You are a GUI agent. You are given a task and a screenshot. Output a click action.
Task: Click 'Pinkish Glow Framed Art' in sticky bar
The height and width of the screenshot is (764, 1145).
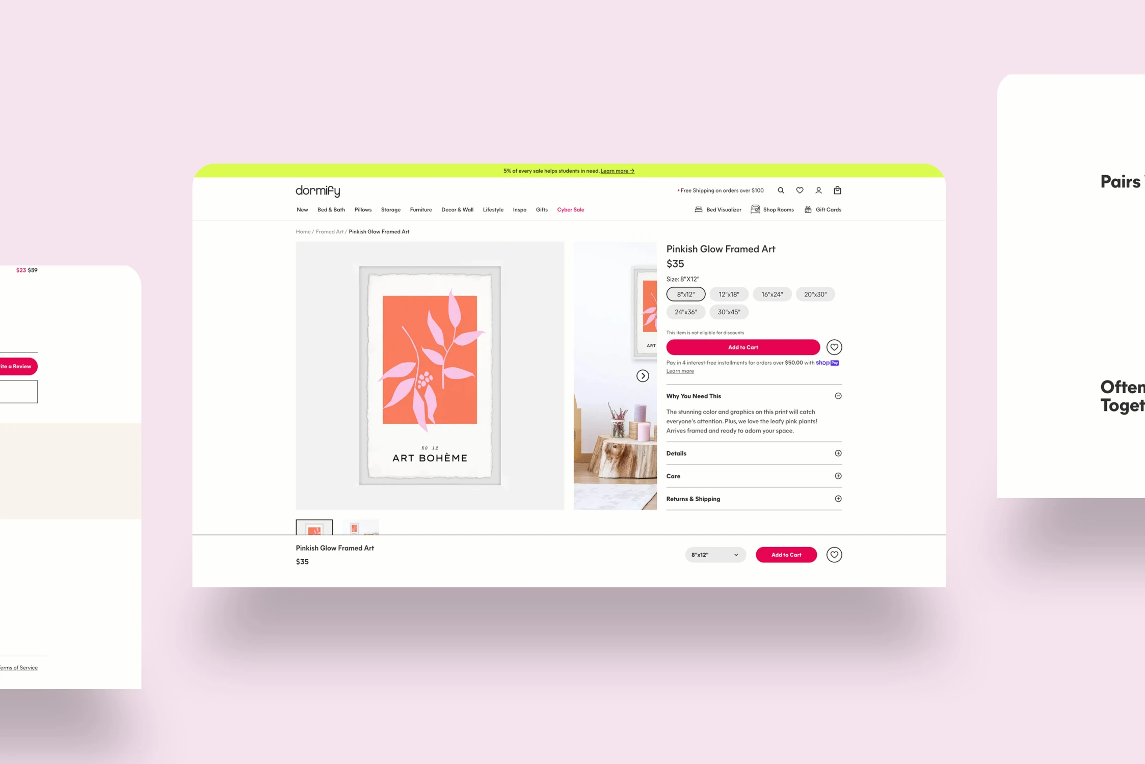[x=335, y=549]
